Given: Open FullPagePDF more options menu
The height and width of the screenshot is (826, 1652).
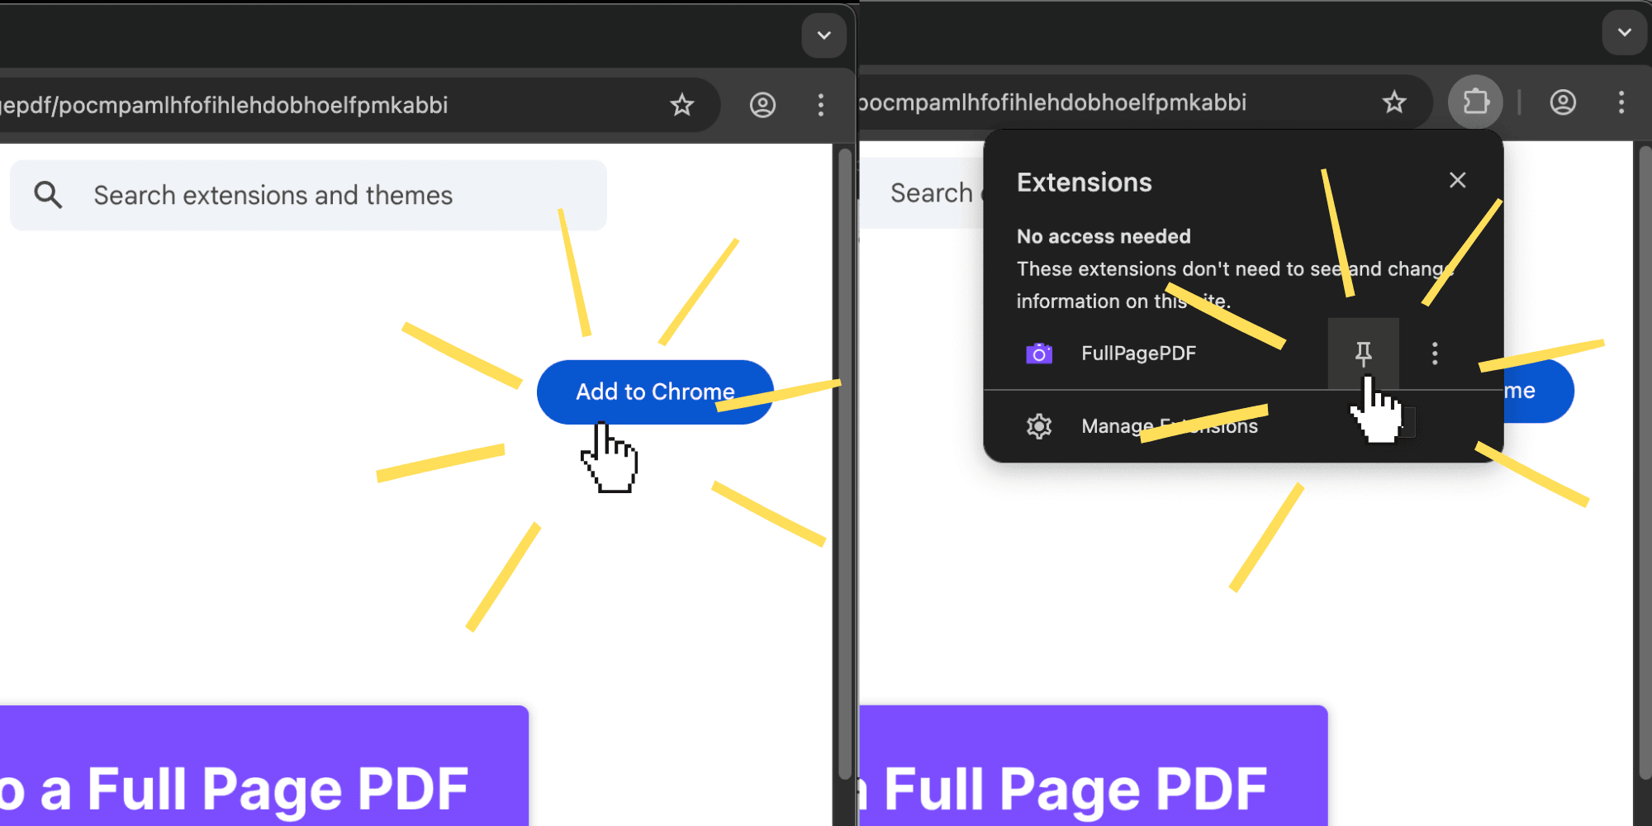Looking at the screenshot, I should pos(1435,354).
